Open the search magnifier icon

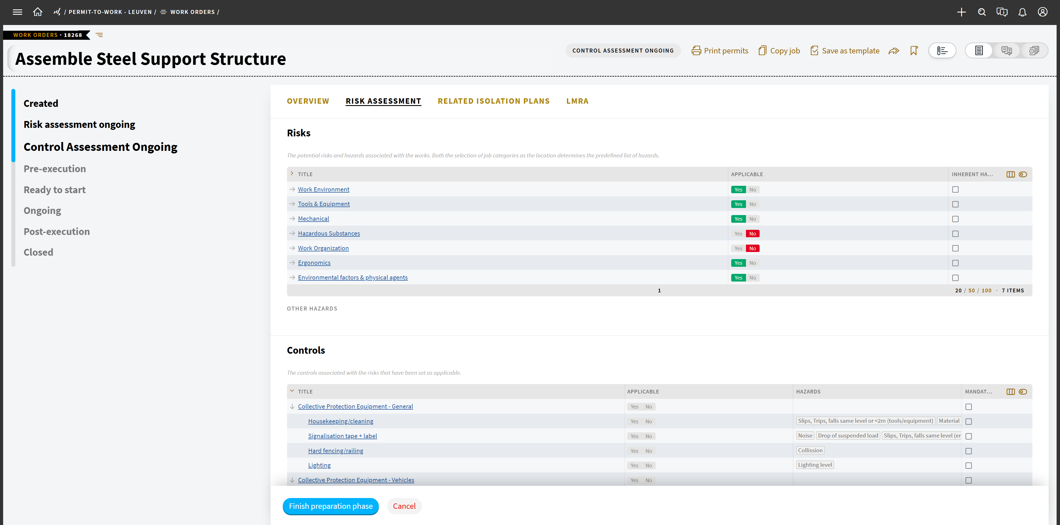click(x=982, y=12)
